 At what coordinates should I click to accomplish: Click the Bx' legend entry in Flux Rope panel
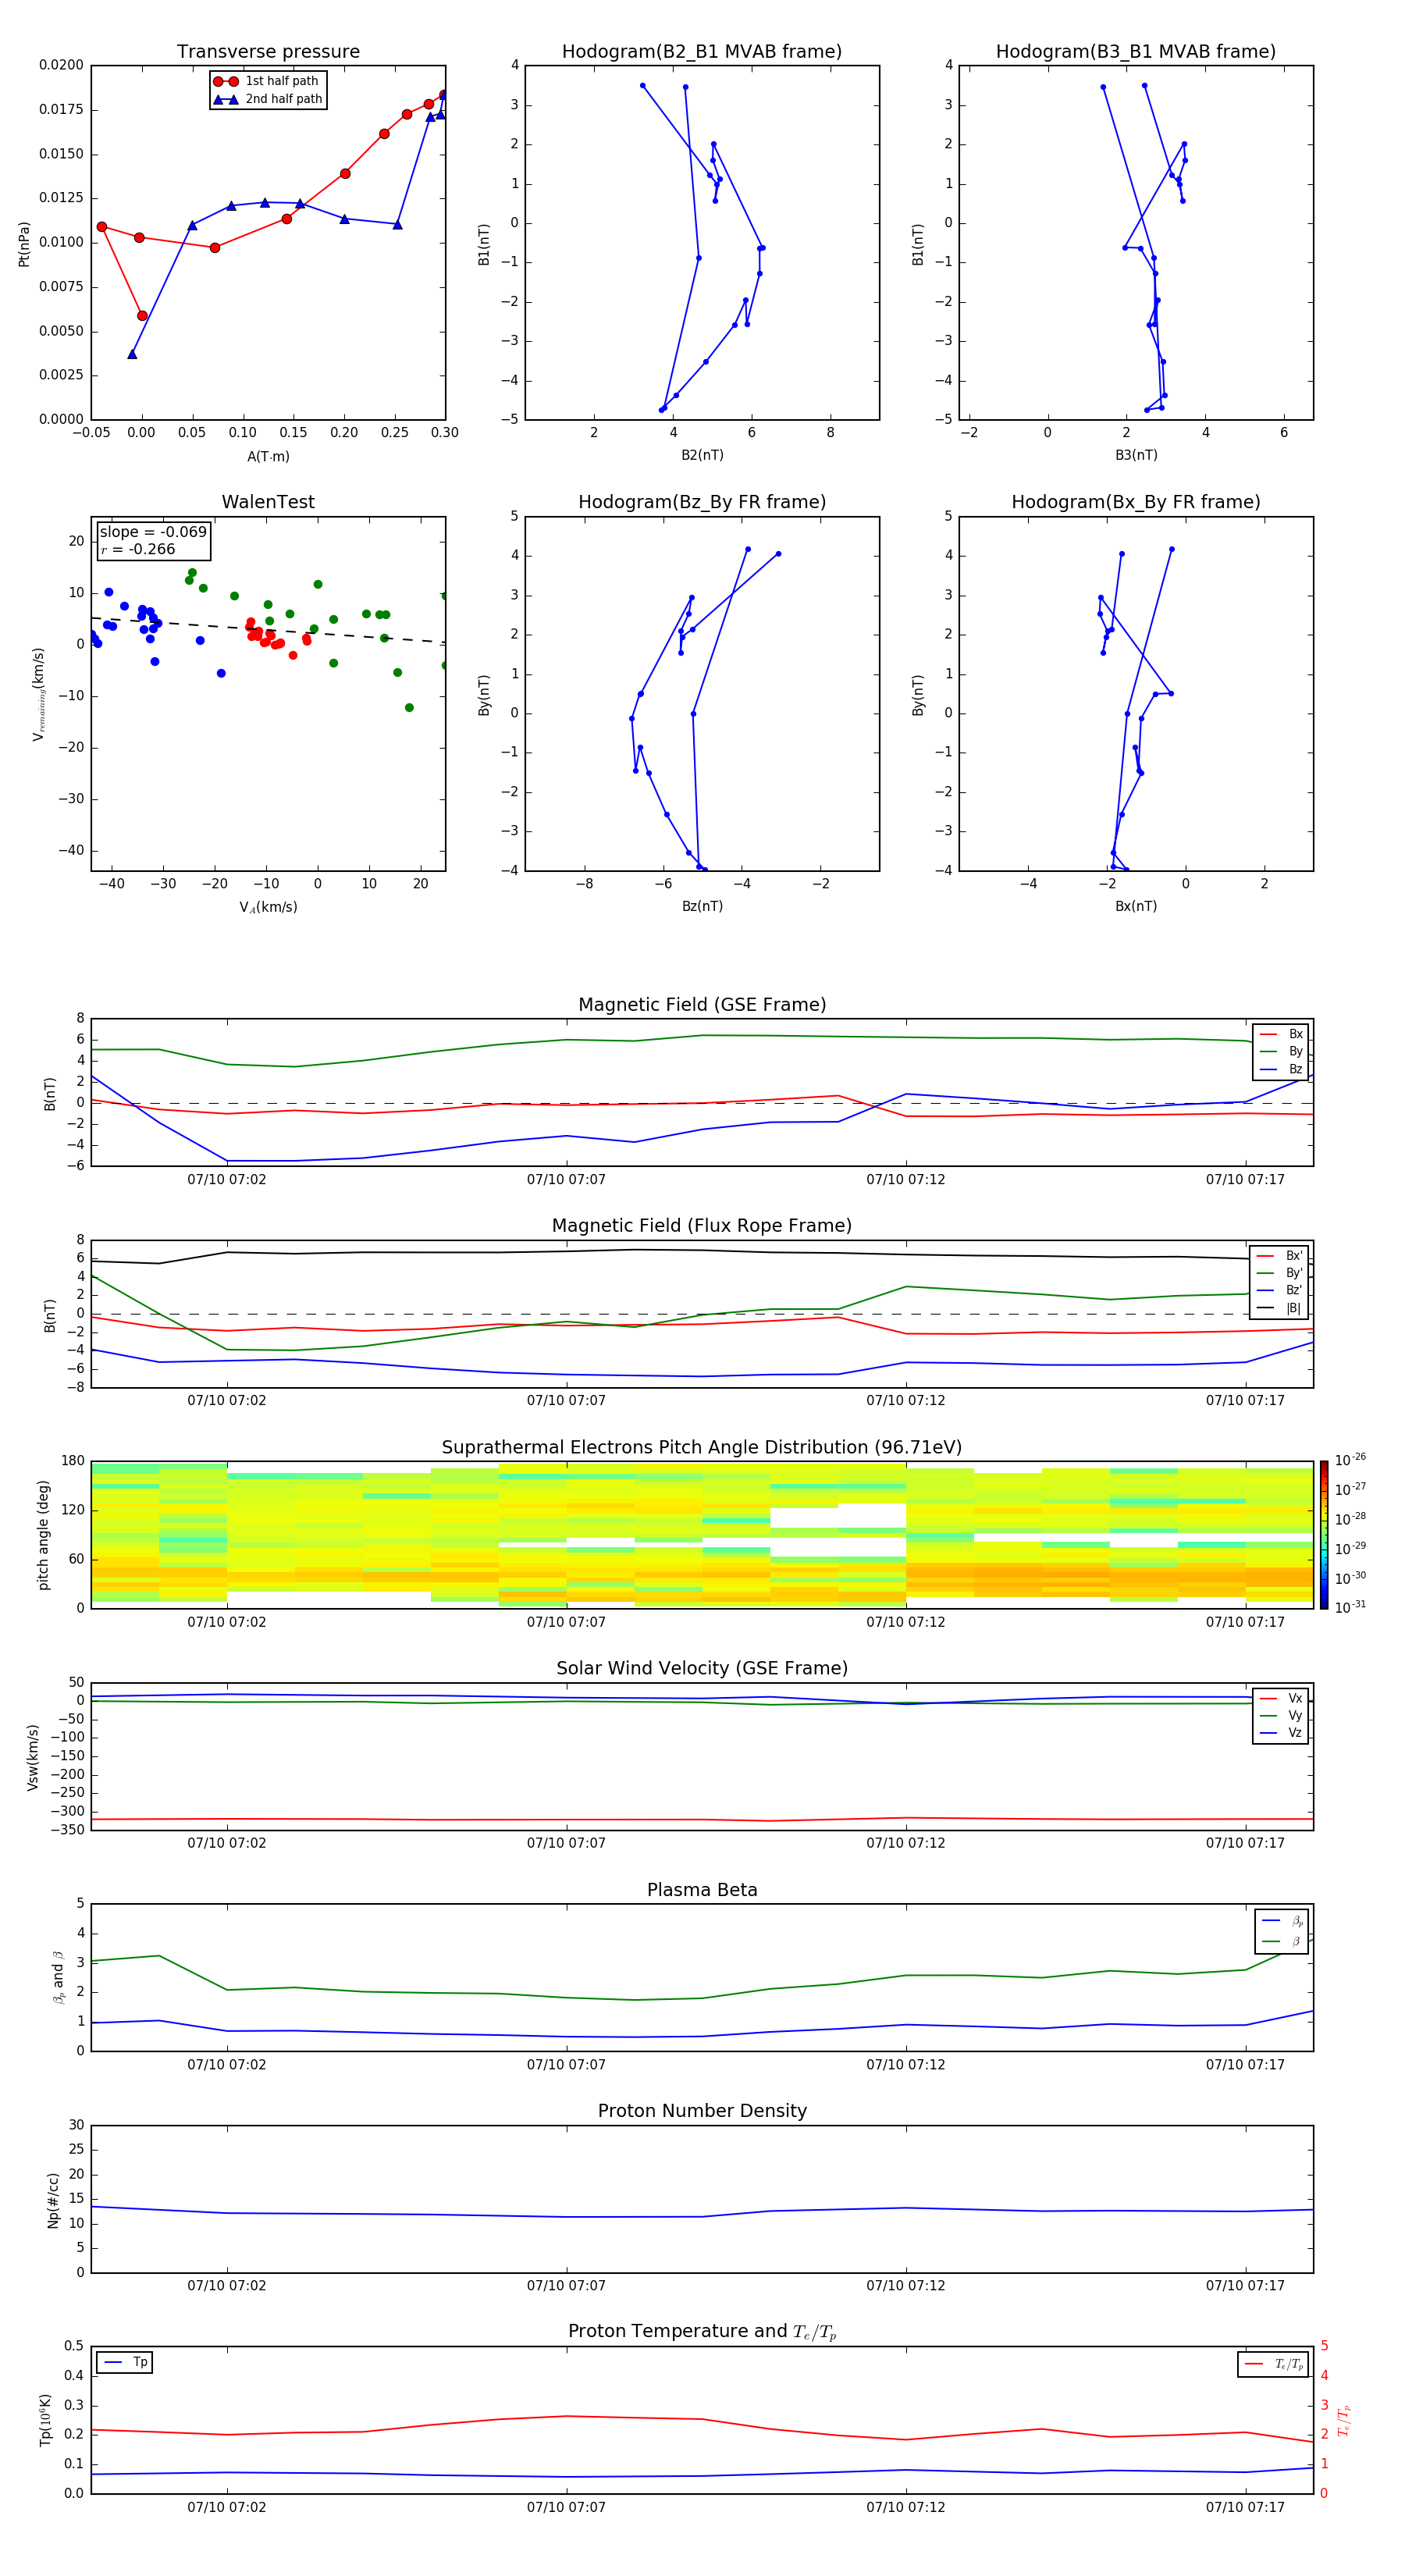coord(1280,1256)
